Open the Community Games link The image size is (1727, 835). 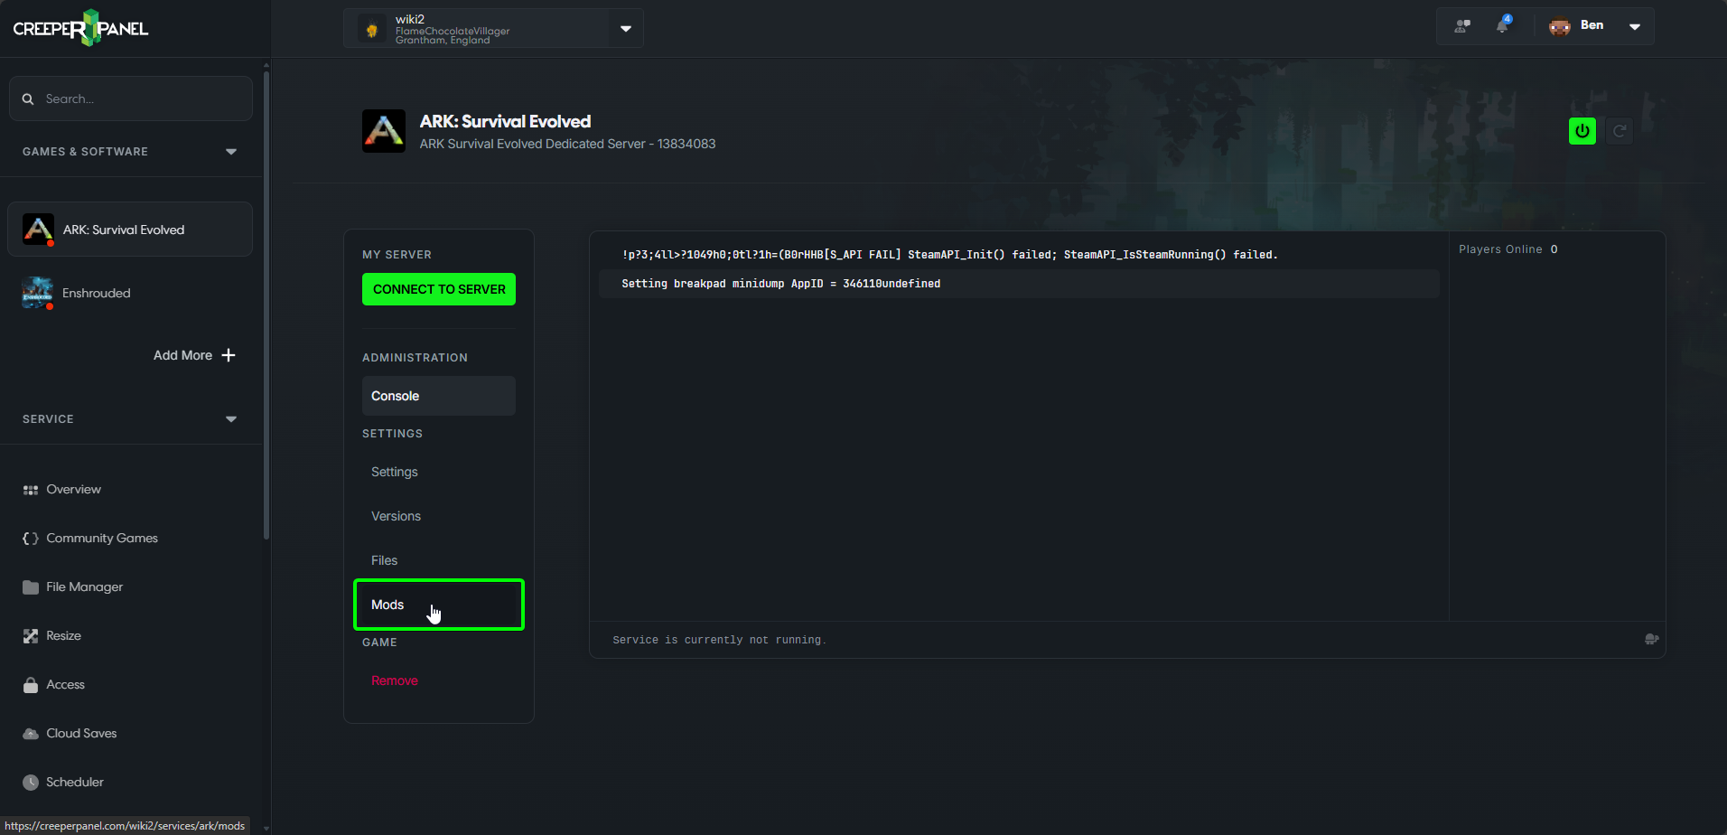coord(102,539)
